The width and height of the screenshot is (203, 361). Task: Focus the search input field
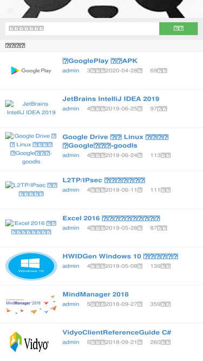(82, 29)
